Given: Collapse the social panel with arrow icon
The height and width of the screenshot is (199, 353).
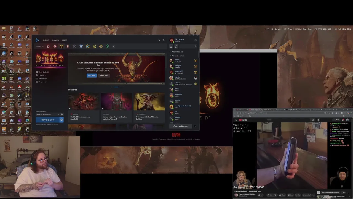Looking at the screenshot, I should click(x=195, y=126).
